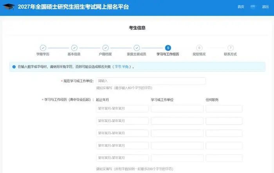Focus the 现在学习或工作单位 input field

click(x=151, y=81)
